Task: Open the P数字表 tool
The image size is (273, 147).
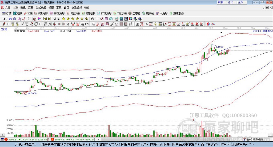Action: pos(73,13)
